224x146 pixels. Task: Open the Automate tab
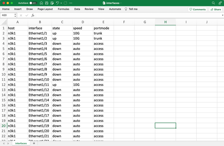click(x=115, y=9)
